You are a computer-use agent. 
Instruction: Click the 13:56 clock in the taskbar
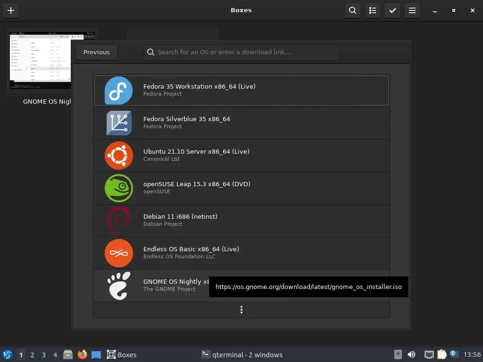click(x=472, y=354)
